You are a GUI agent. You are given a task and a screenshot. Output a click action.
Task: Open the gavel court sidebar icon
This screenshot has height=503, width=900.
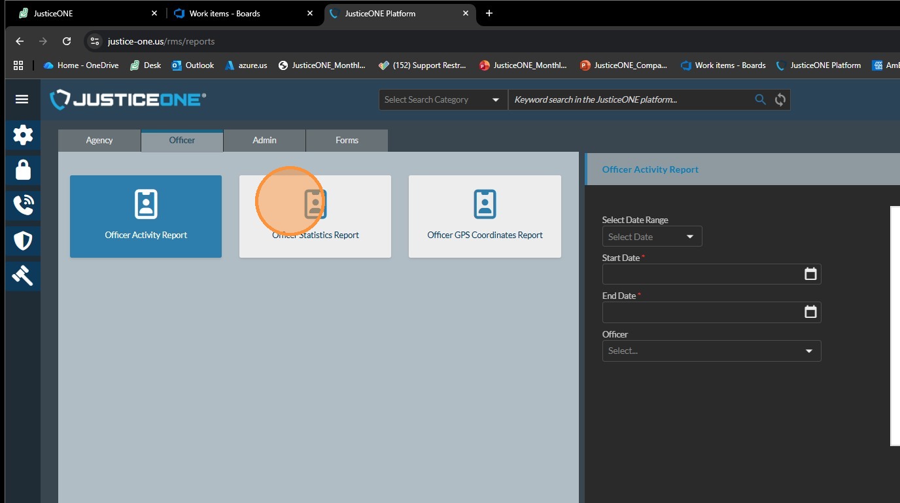[x=23, y=276]
